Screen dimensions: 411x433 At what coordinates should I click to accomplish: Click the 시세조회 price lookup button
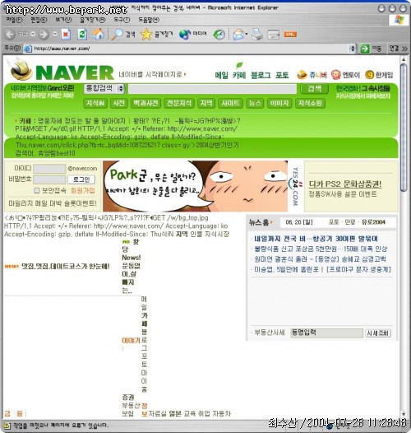(x=378, y=333)
